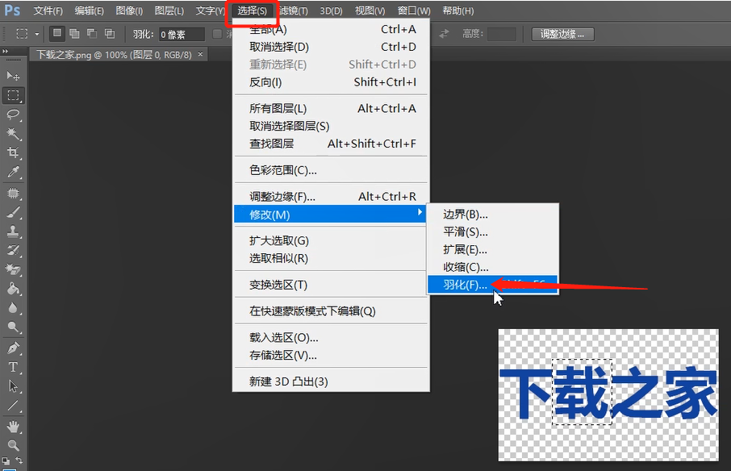Activate the Crop tool

pyautogui.click(x=11, y=153)
